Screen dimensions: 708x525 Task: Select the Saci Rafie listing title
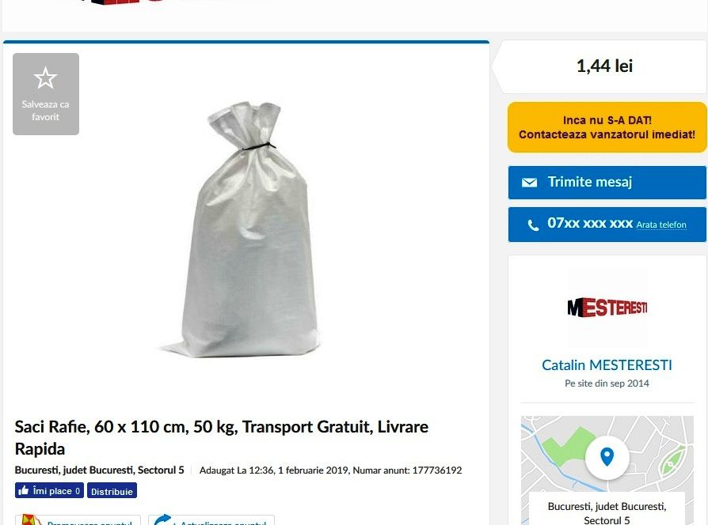point(221,437)
